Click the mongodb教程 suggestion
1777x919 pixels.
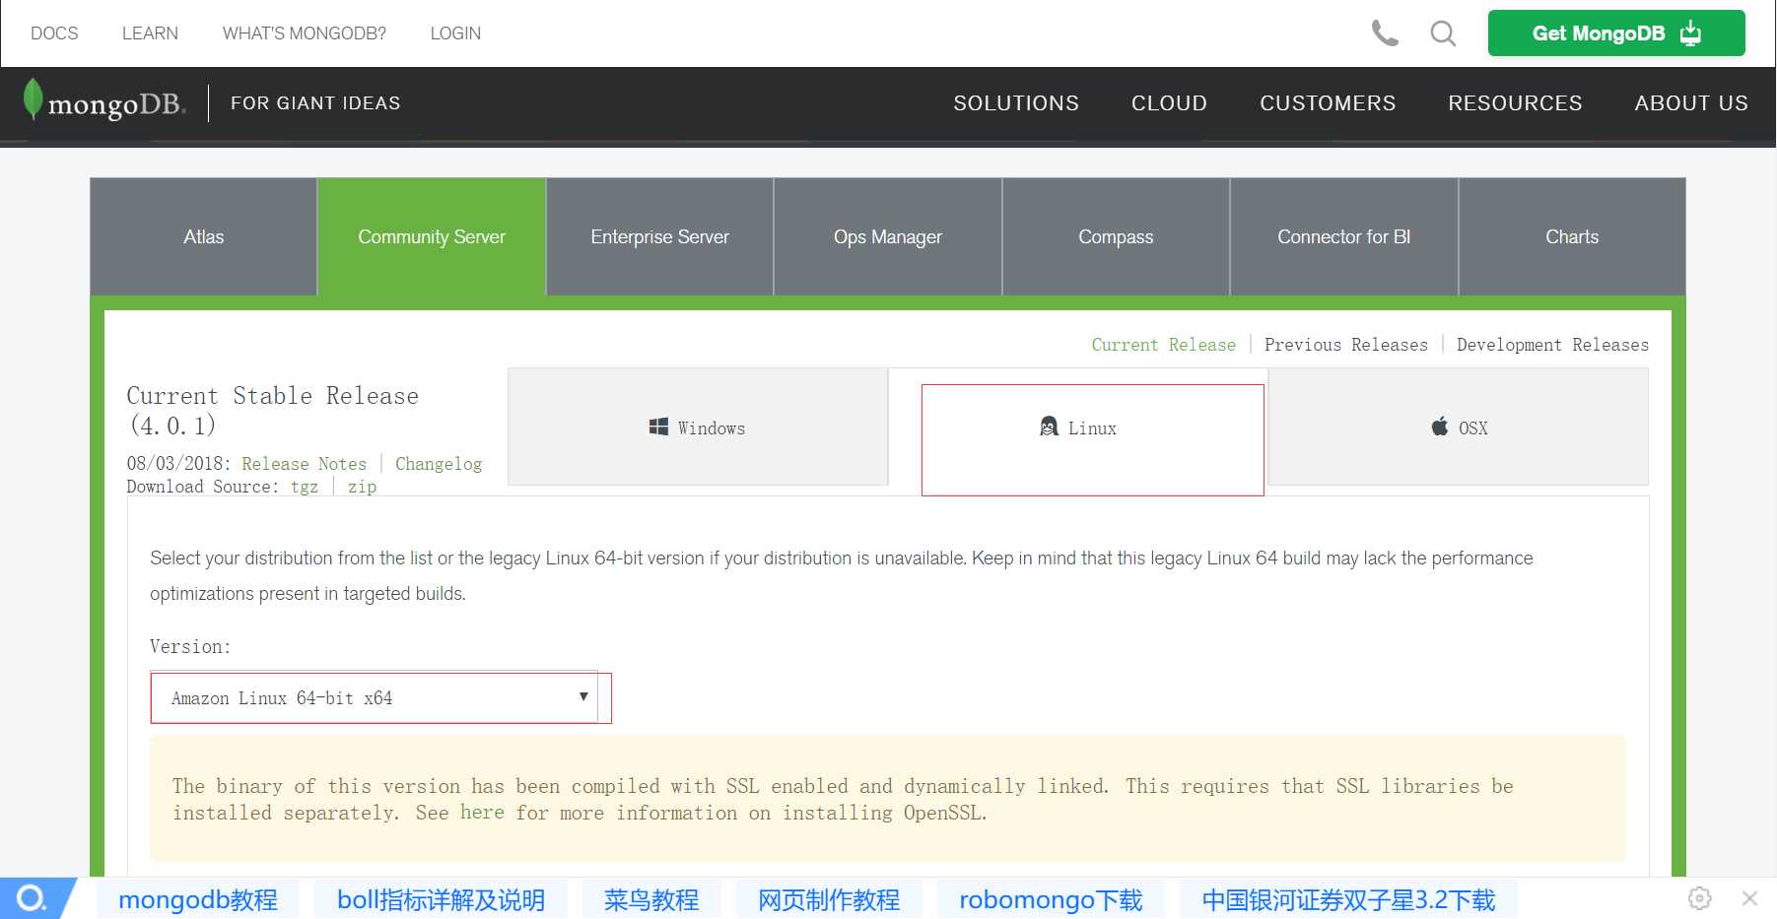point(198,899)
